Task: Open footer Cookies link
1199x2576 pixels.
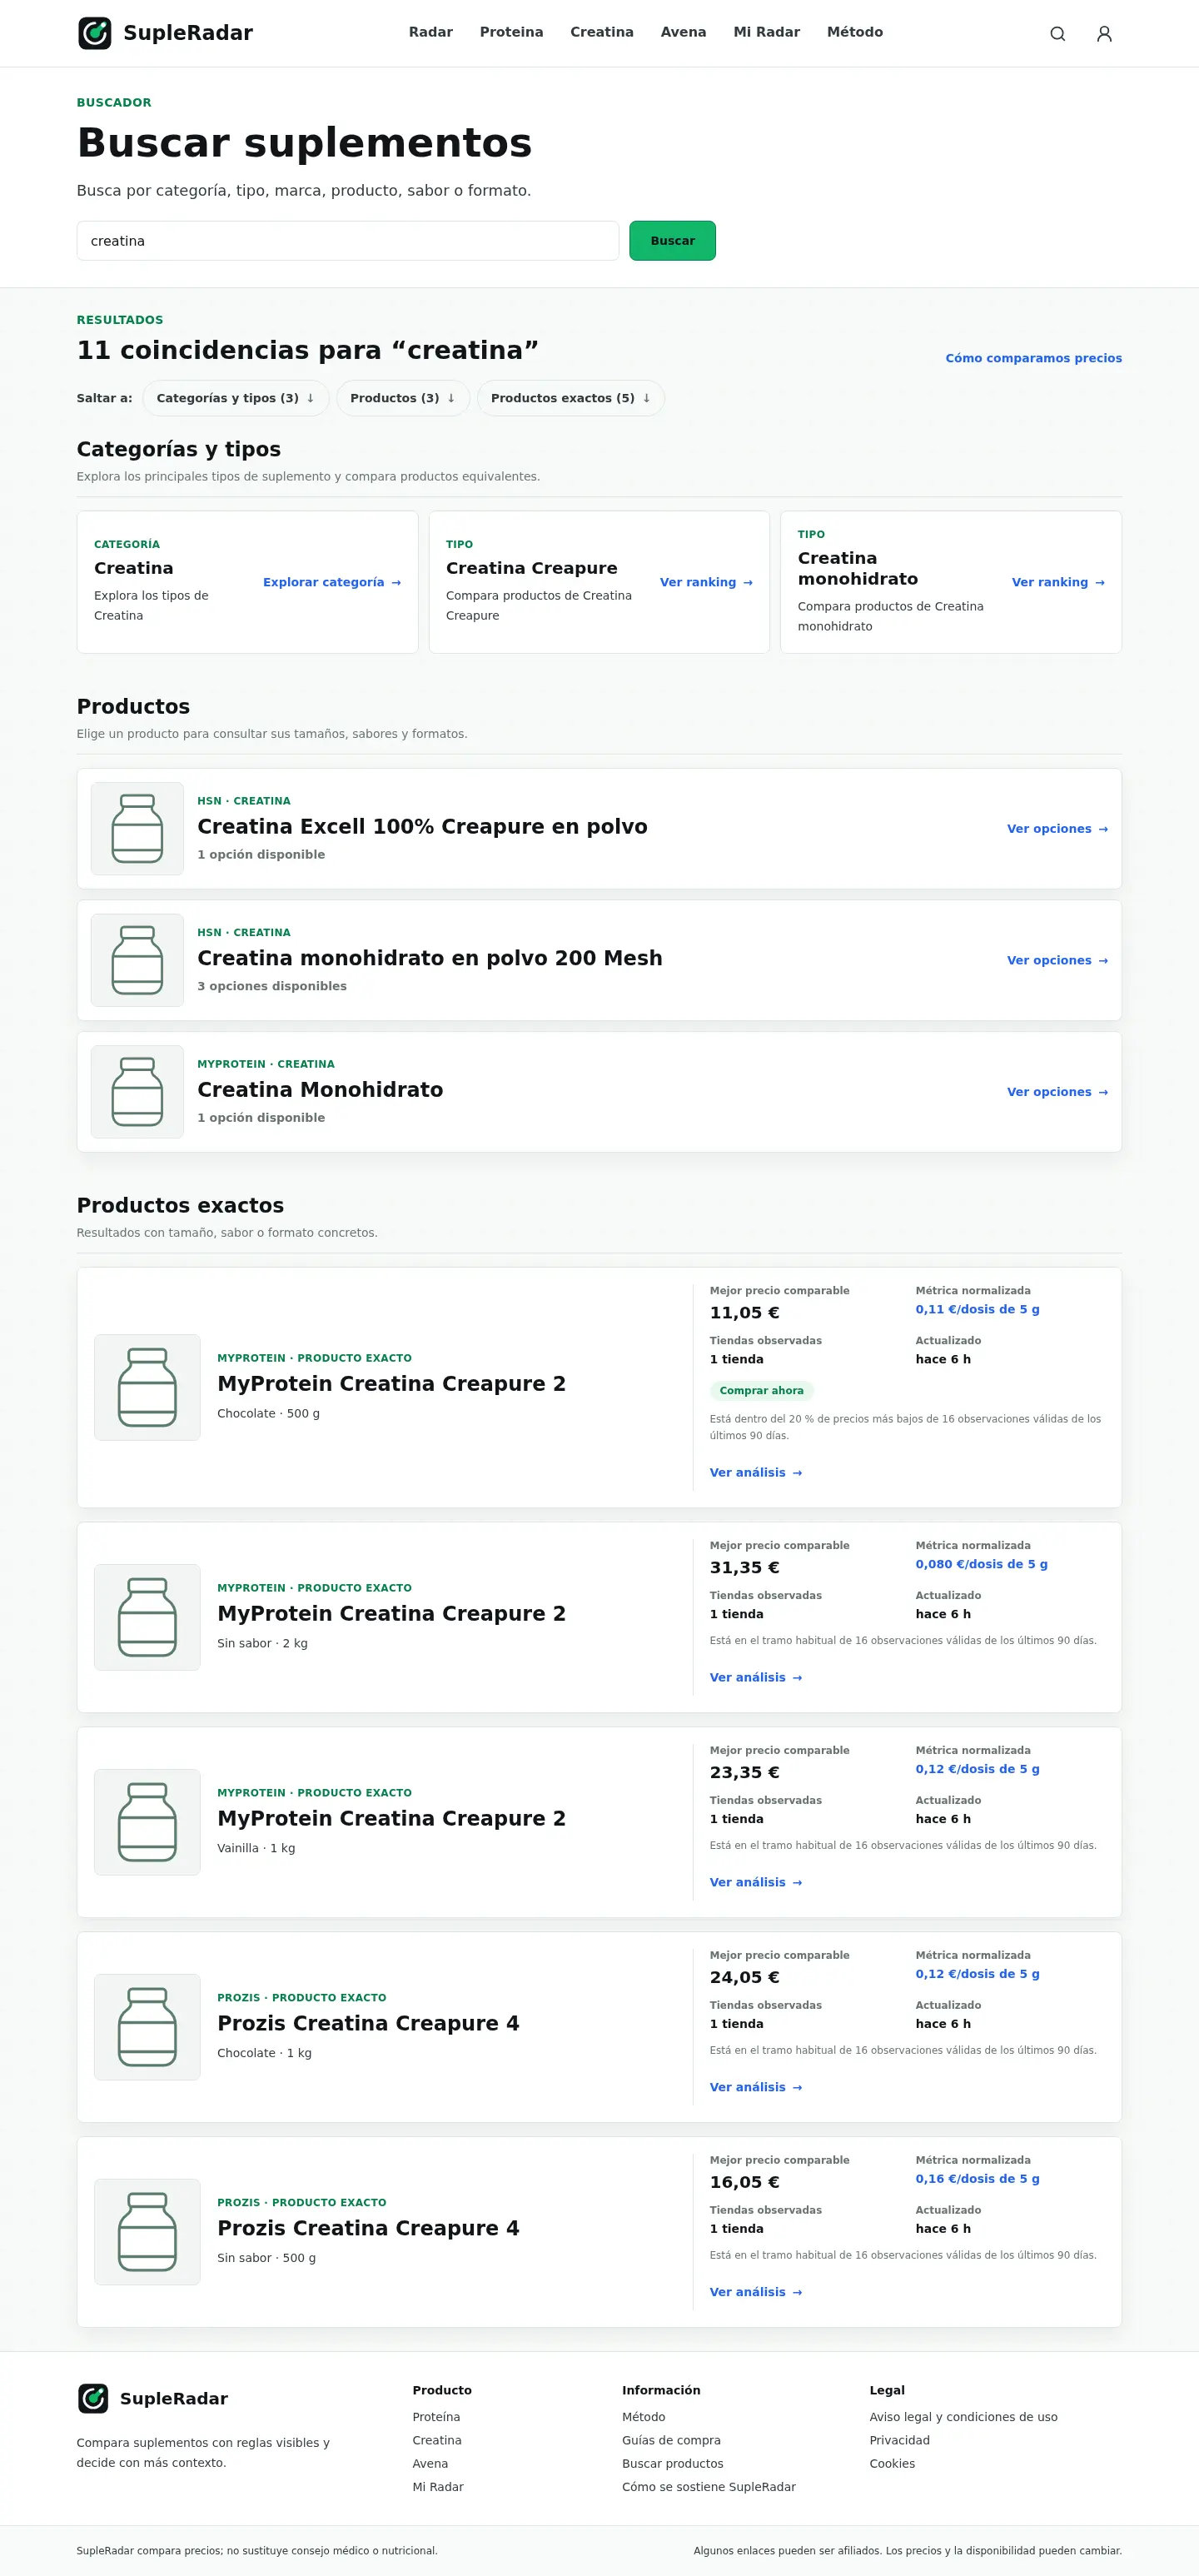Action: 892,2463
